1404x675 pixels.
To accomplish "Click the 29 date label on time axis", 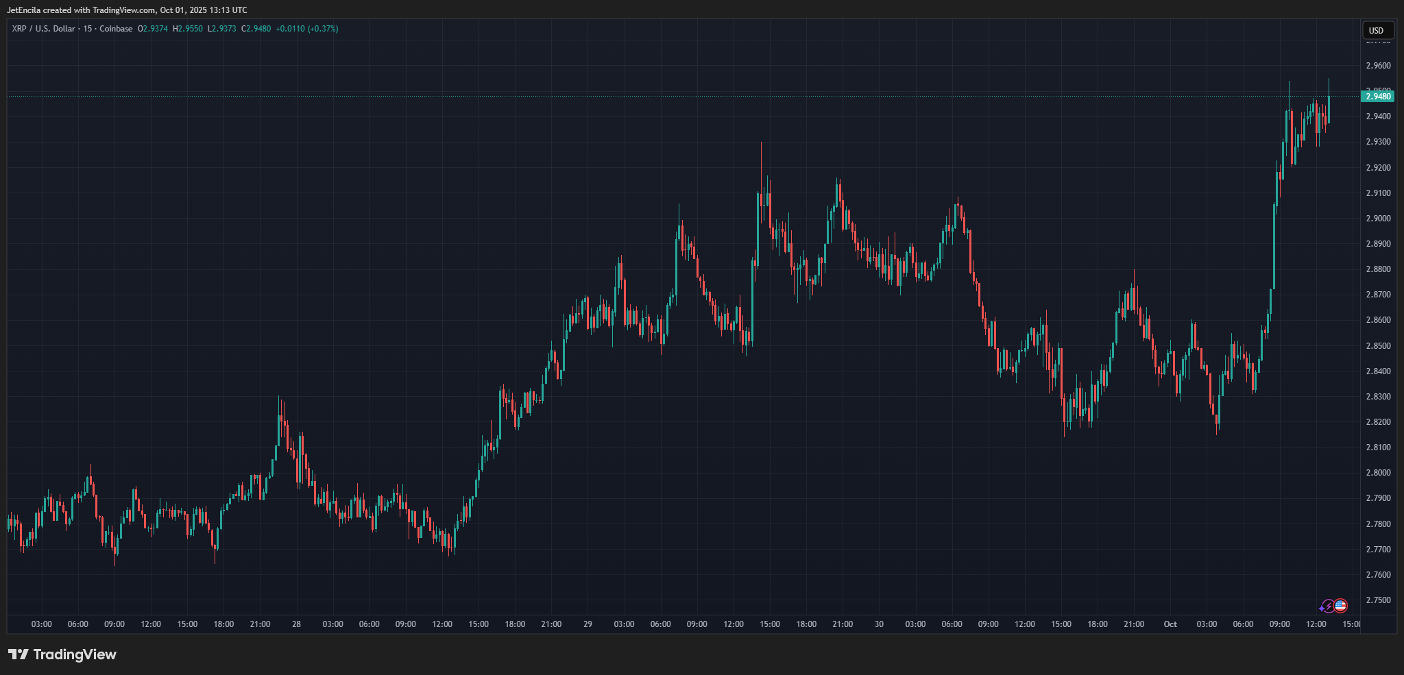I will [x=588, y=624].
